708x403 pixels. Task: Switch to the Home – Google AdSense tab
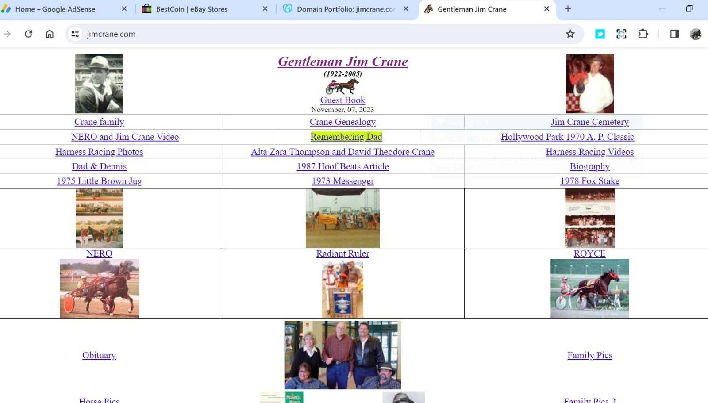point(64,9)
